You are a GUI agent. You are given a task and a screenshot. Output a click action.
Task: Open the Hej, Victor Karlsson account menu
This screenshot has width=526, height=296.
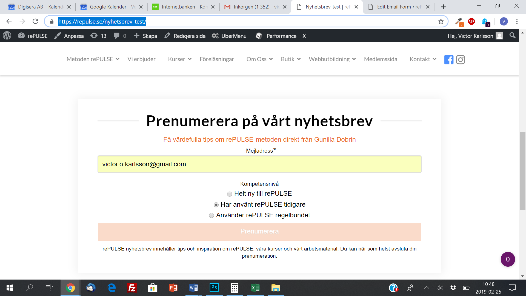(x=475, y=36)
